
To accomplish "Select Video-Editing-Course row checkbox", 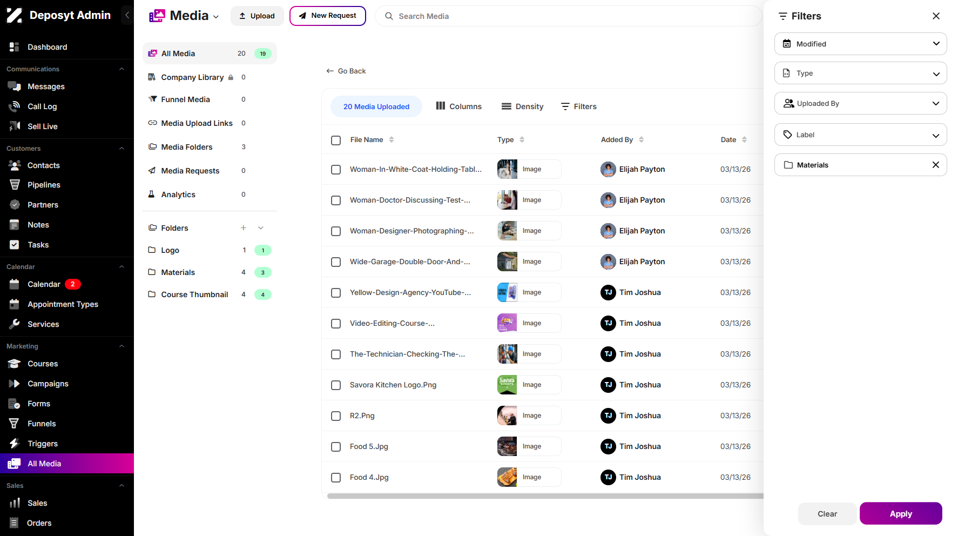I will [336, 324].
